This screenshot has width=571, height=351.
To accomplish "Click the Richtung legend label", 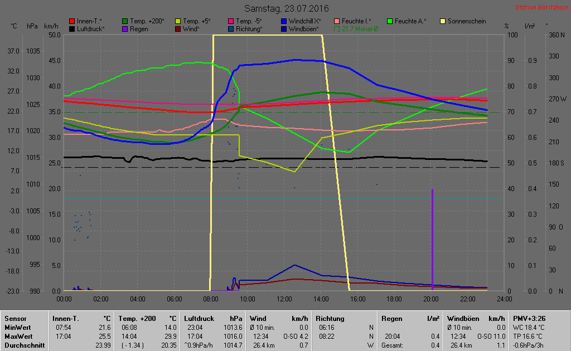I will [x=249, y=28].
